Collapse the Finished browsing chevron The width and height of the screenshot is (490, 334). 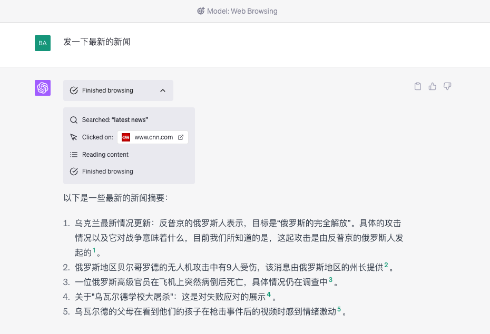point(162,90)
